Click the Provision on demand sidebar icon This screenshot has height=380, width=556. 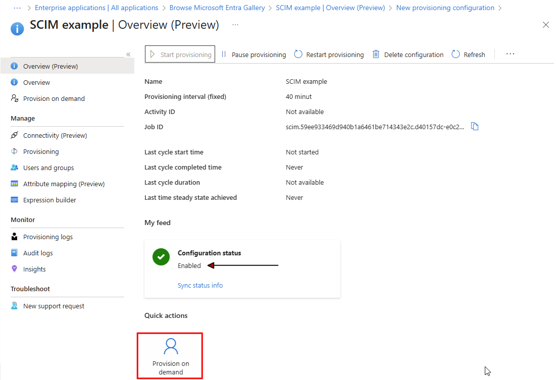coord(15,98)
